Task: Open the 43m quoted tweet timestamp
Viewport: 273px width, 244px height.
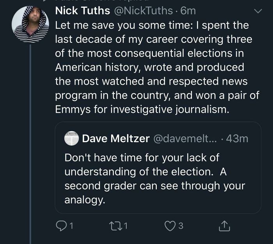Action: (236, 139)
